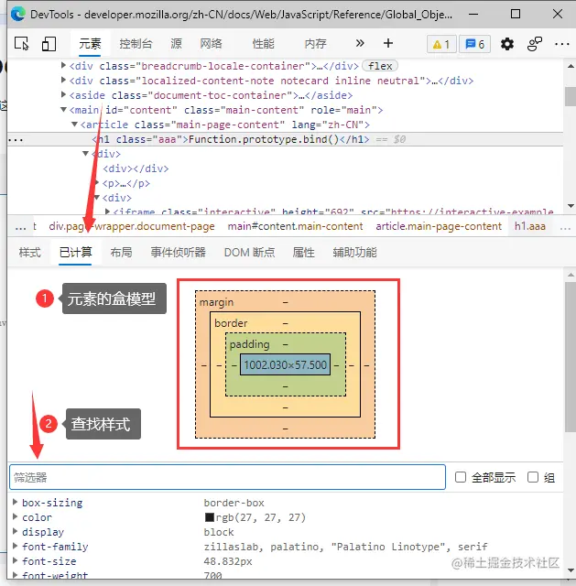Expand the display computed property
This screenshot has width=576, height=586.
16,531
